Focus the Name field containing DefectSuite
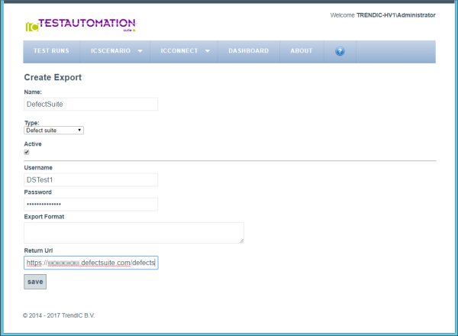The width and height of the screenshot is (458, 336). coord(91,104)
